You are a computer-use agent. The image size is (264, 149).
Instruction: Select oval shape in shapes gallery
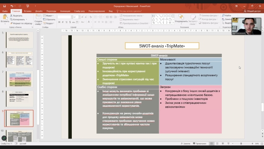(167, 16)
